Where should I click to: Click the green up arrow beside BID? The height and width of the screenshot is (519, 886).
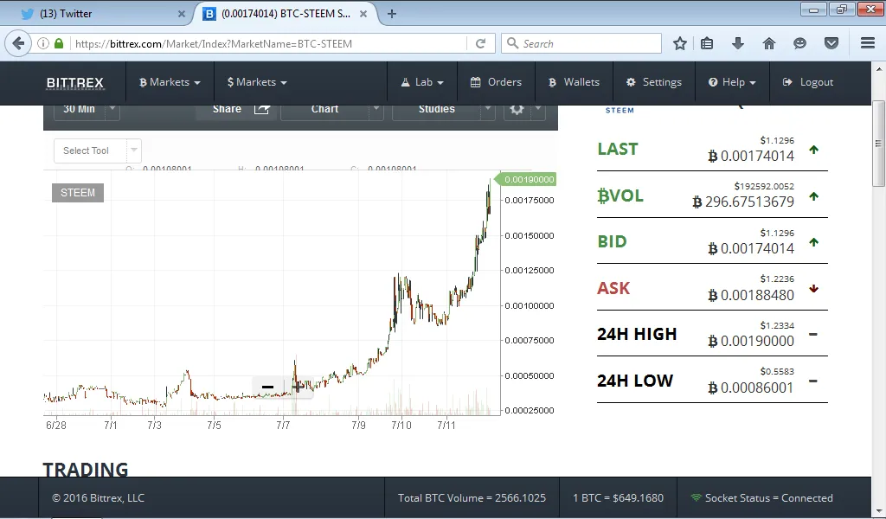813,242
